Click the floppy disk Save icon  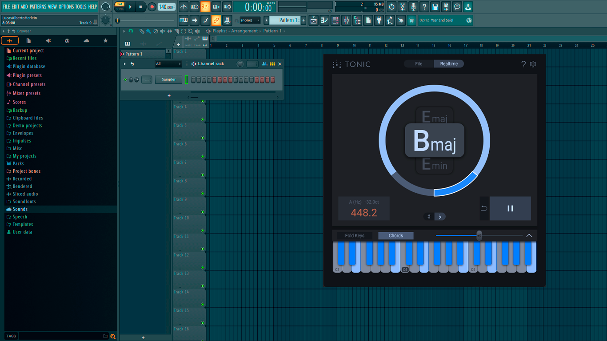[435, 7]
